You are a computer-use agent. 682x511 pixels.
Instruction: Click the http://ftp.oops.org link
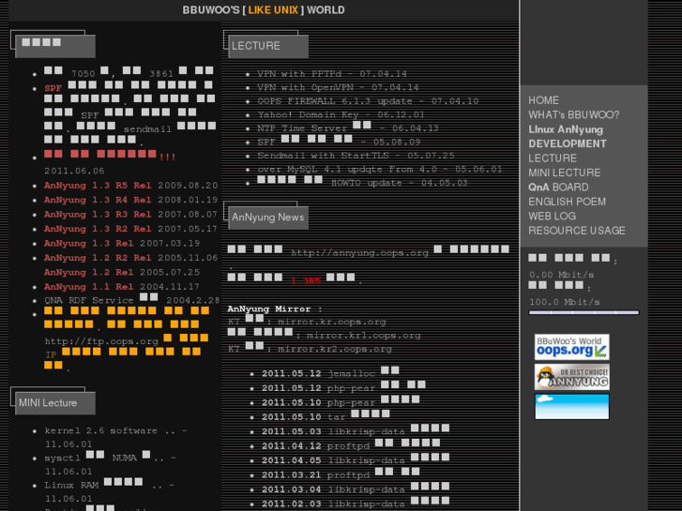[101, 341]
